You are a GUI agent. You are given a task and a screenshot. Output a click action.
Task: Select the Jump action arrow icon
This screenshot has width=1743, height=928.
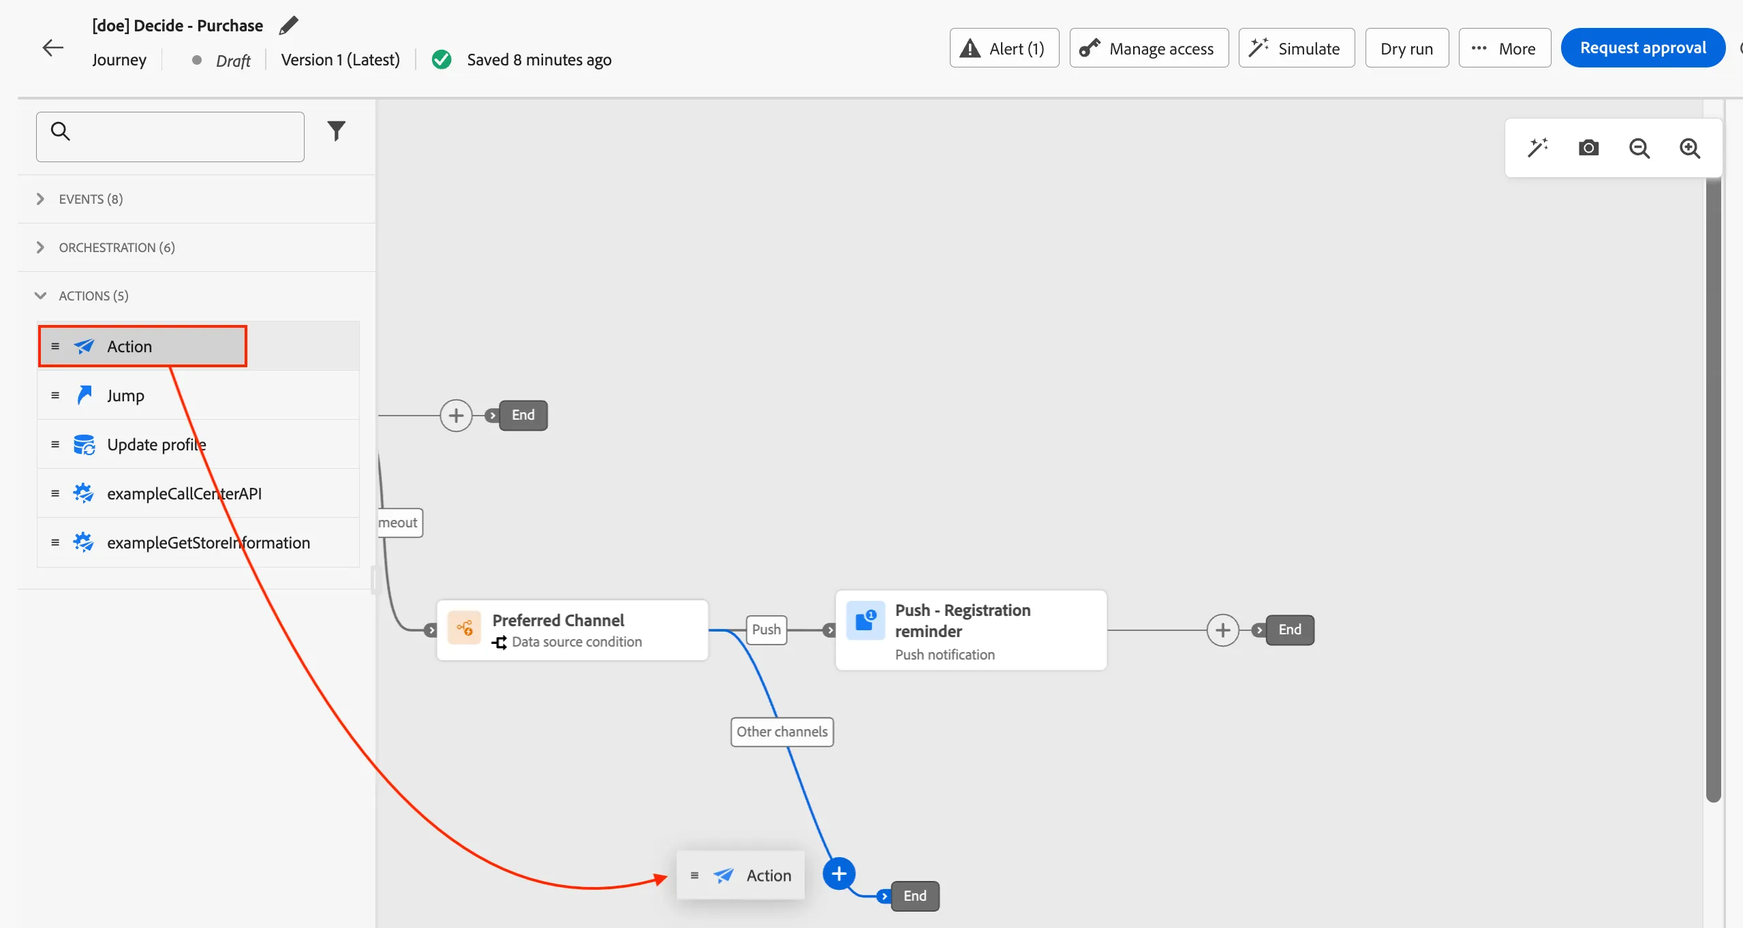[x=84, y=395]
